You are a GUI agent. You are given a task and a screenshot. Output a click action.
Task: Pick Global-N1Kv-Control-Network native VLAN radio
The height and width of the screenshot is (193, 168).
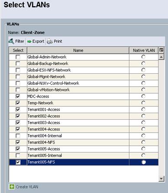(x=143, y=83)
